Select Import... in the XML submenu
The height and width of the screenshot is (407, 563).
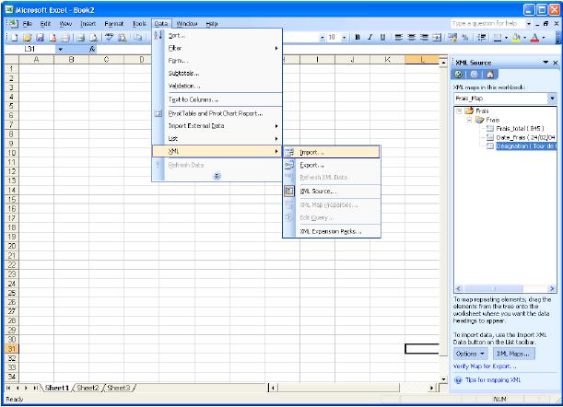[x=311, y=152]
